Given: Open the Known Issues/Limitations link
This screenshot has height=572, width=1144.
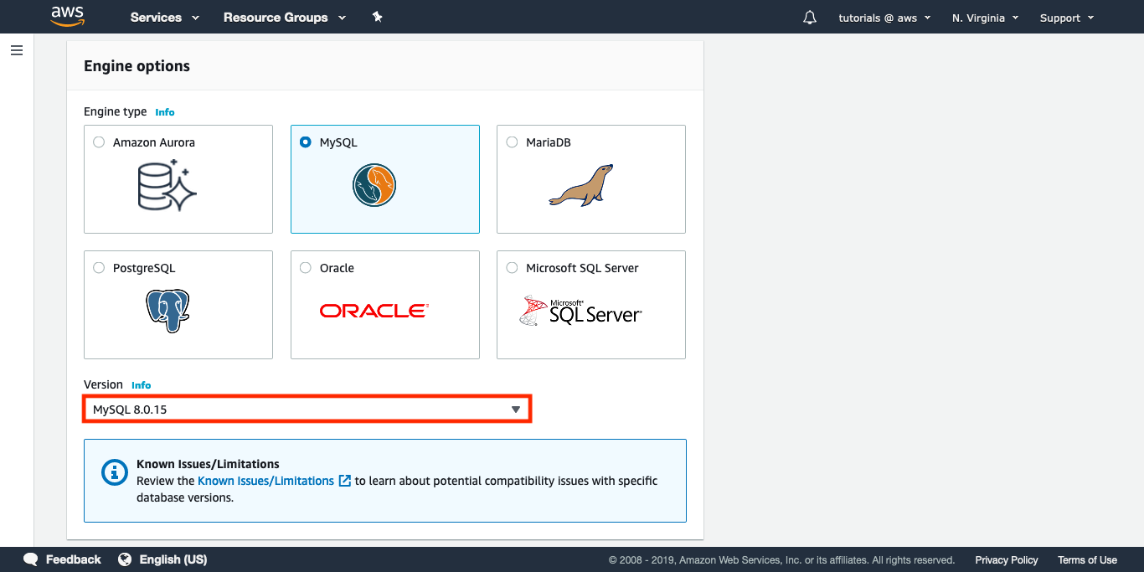Looking at the screenshot, I should point(265,481).
